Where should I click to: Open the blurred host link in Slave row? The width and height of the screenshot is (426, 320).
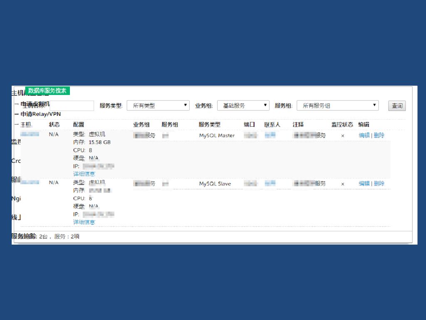(30, 182)
